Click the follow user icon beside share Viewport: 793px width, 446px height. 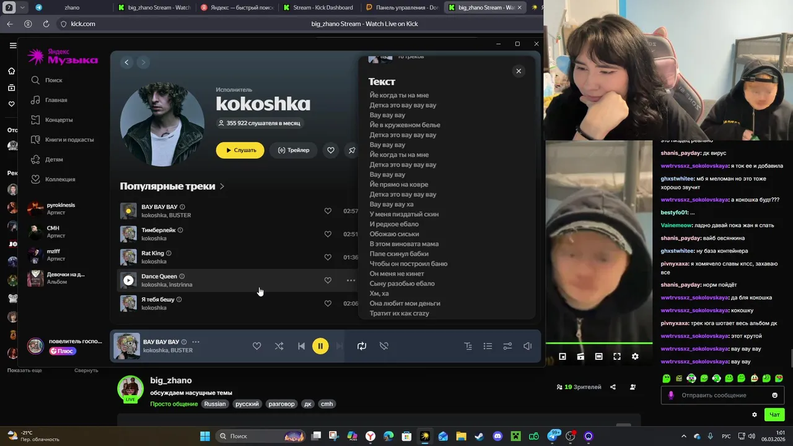[633, 387]
